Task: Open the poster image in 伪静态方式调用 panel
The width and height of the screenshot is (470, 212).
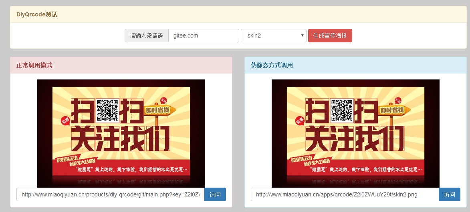Action: pyautogui.click(x=355, y=133)
